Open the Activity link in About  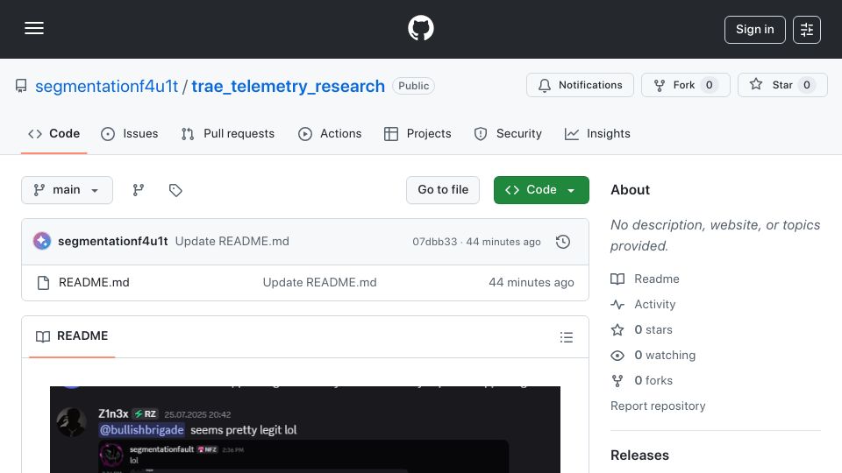click(643, 305)
